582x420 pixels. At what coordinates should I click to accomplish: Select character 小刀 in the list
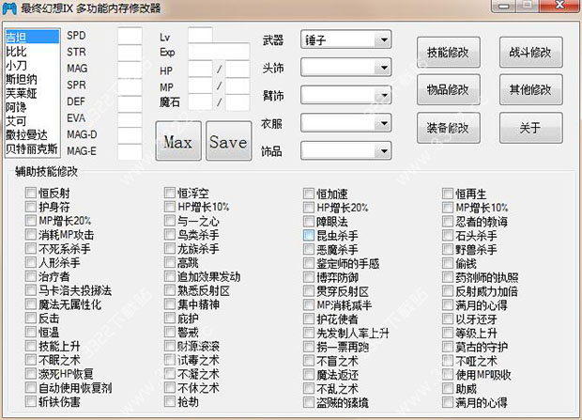click(x=32, y=66)
